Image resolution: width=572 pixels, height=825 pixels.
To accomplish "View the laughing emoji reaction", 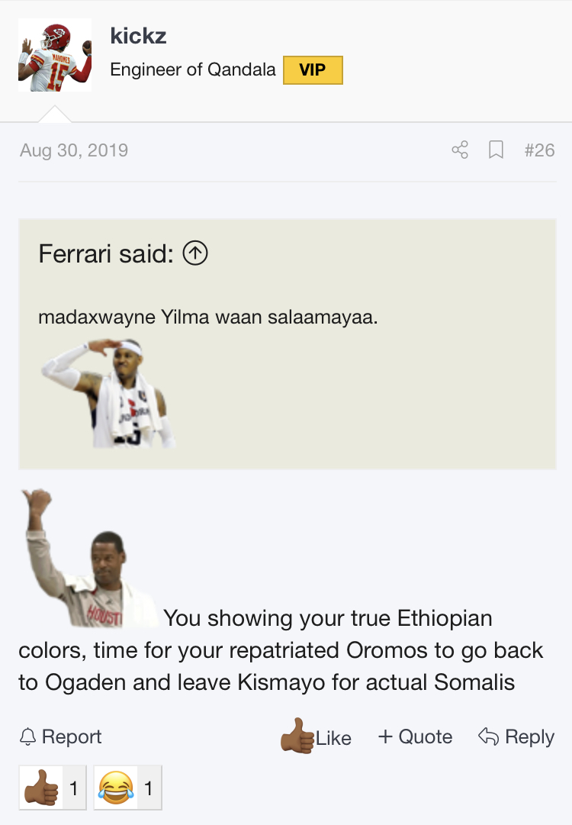I will click(x=127, y=787).
